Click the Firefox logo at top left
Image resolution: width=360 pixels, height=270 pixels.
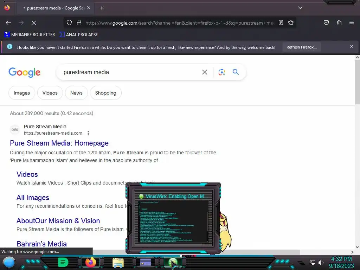[x=7, y=8]
